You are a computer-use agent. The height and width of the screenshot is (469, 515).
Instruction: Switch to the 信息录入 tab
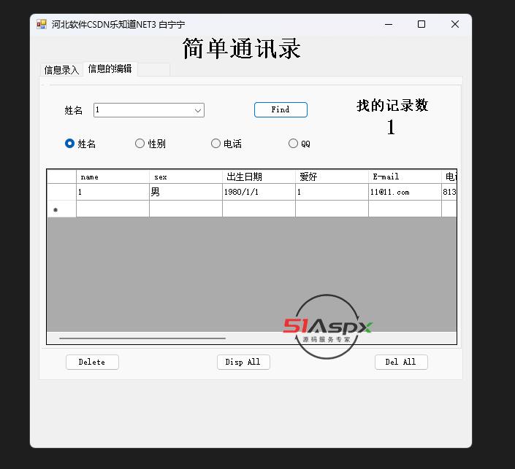pyautogui.click(x=61, y=69)
